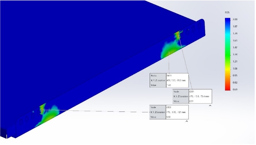
Task: Click the 1.47 label on the legend
Action: point(235,47)
